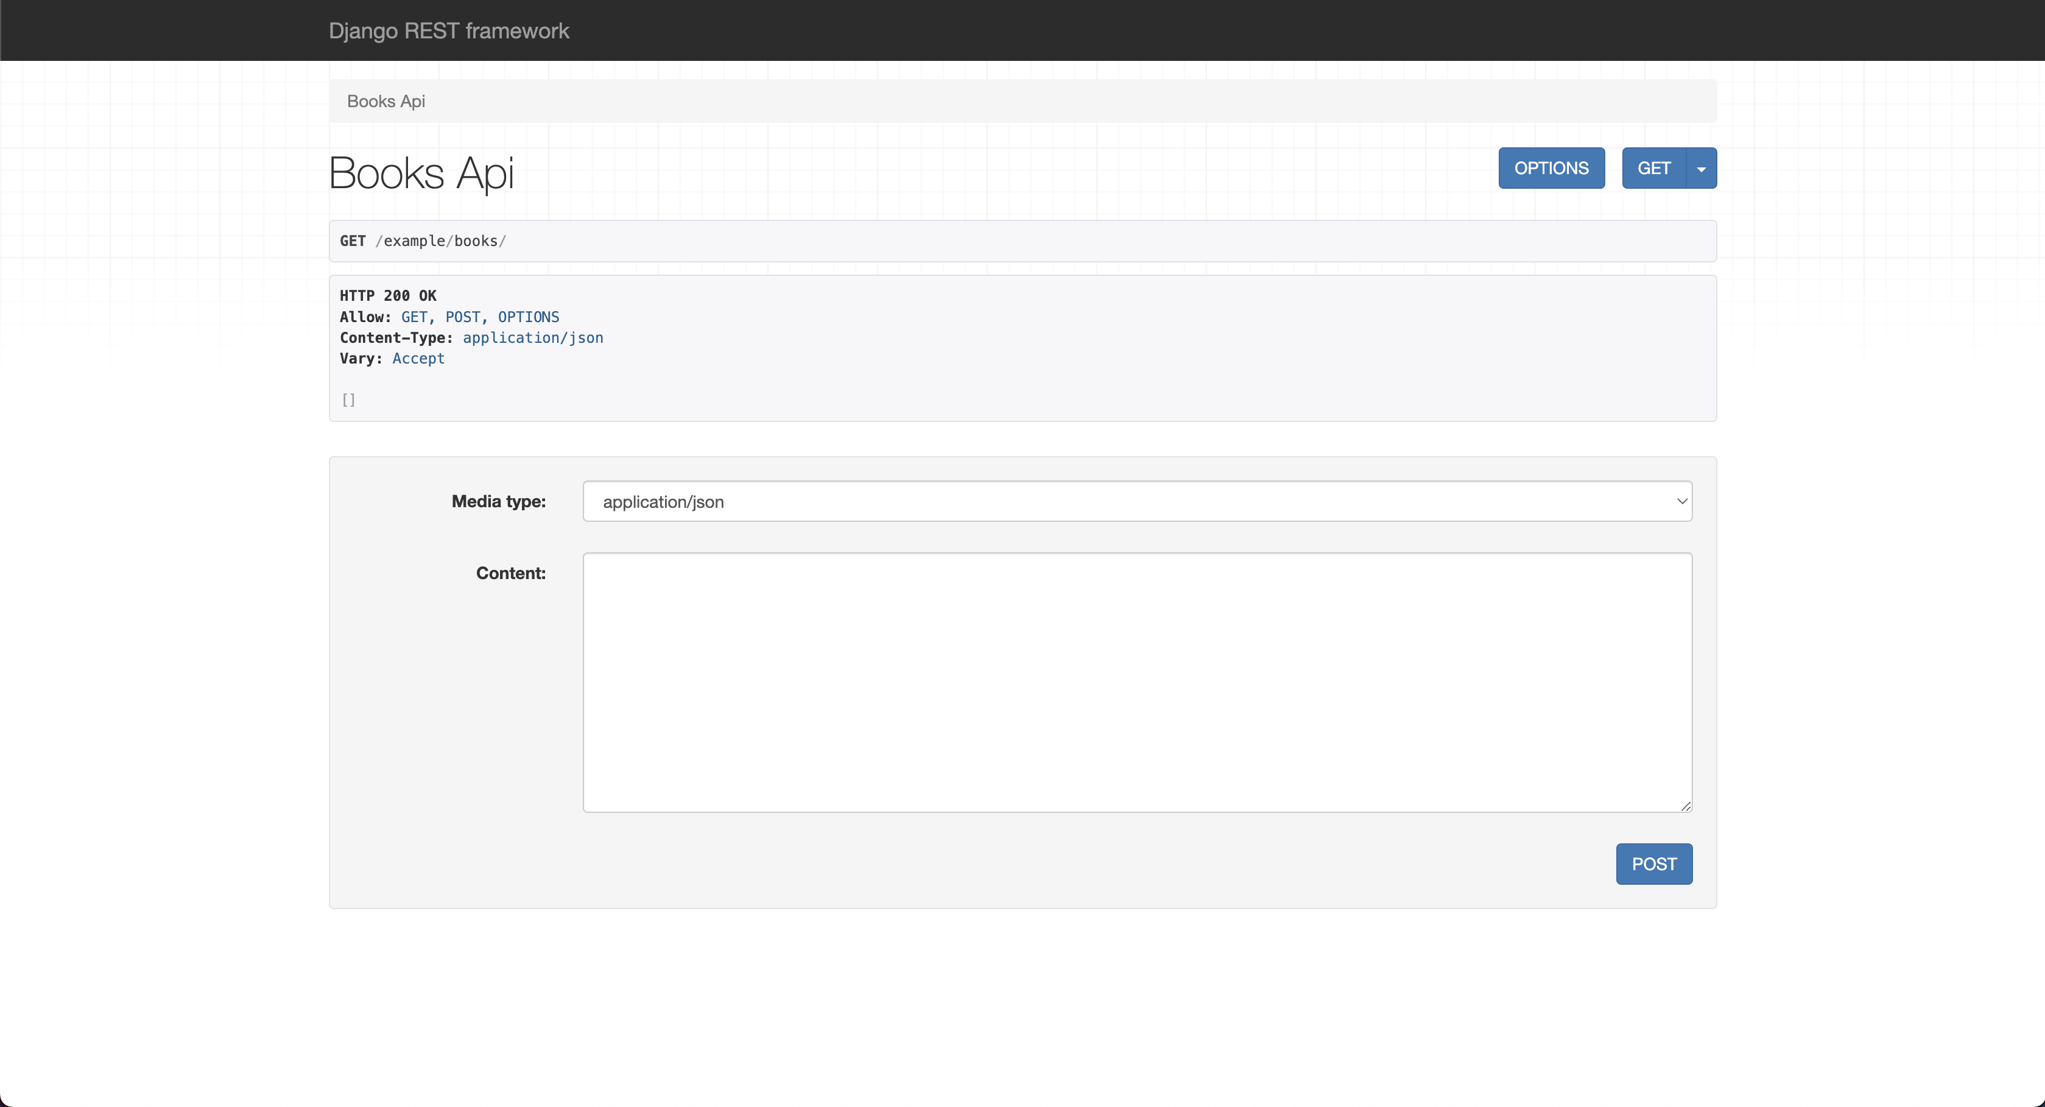The image size is (2045, 1107).
Task: Grab the Content textarea resize handle
Action: click(1686, 806)
